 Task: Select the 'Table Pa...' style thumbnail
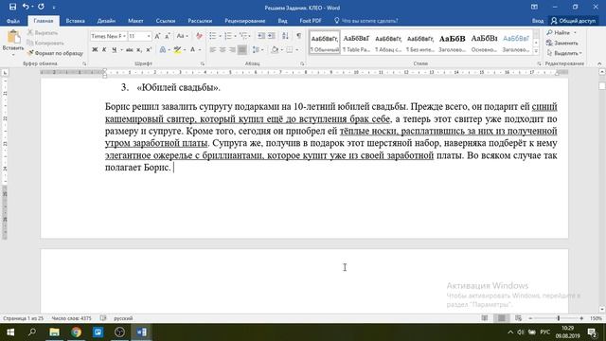point(356,43)
